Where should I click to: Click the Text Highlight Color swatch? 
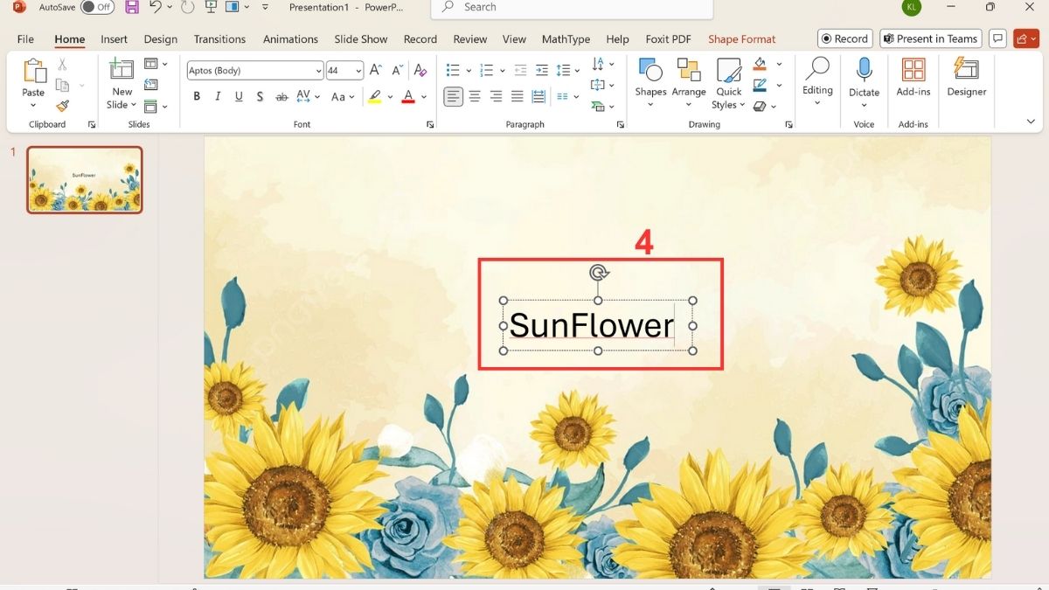[374, 97]
